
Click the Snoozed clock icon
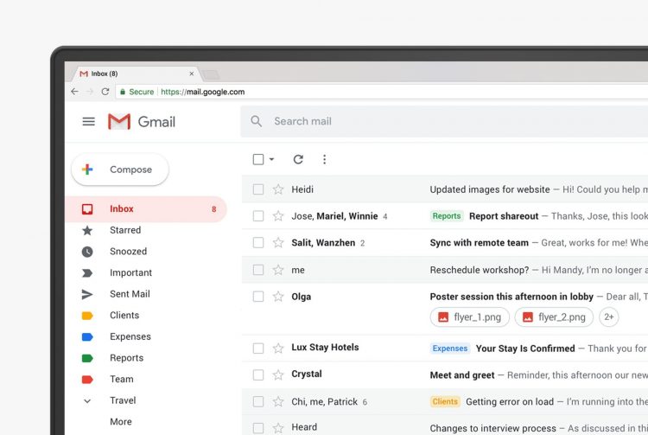pos(87,252)
